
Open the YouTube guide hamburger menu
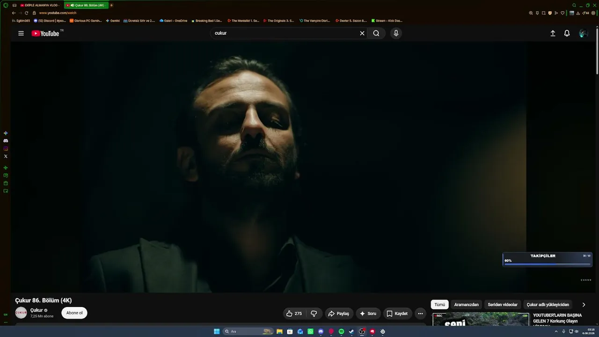click(21, 33)
